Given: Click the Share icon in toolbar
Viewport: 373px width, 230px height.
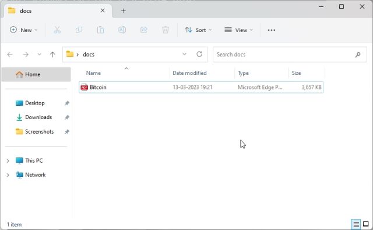Looking at the screenshot, I should click(x=144, y=30).
